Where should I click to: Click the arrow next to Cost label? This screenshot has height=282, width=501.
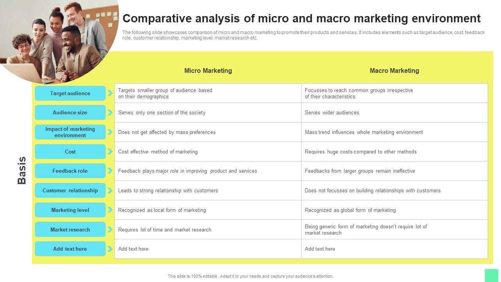click(x=110, y=152)
